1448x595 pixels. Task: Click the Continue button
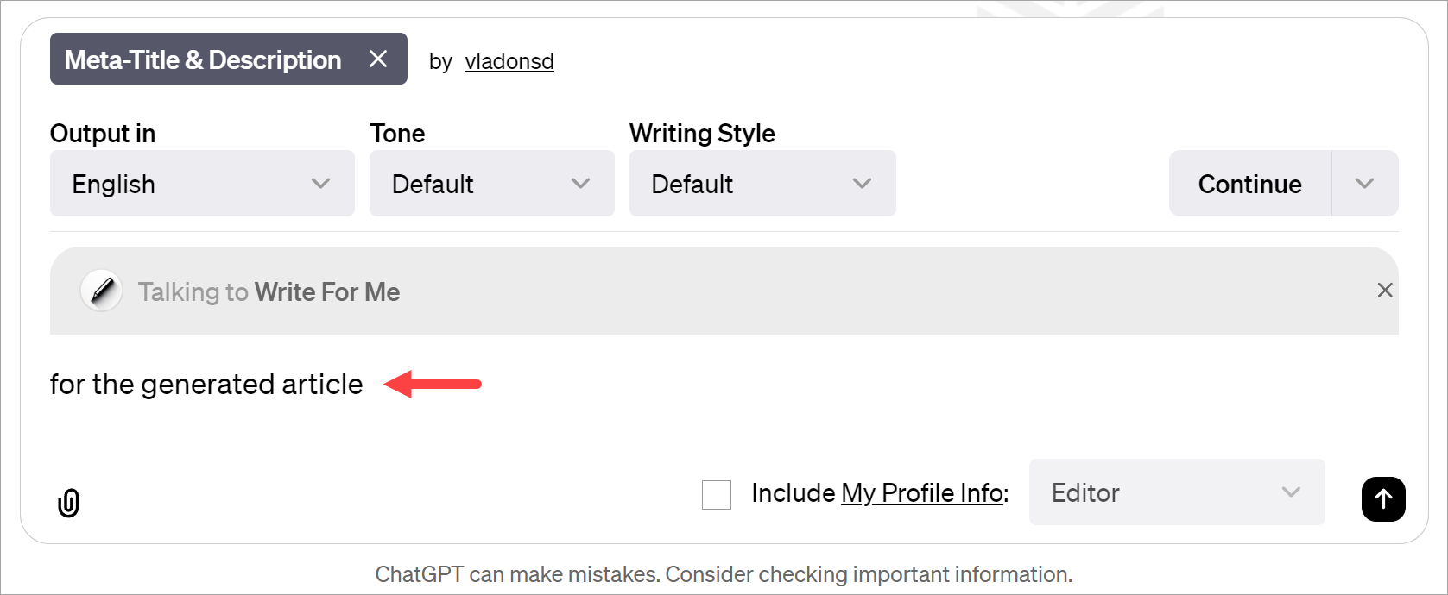coord(1249,184)
